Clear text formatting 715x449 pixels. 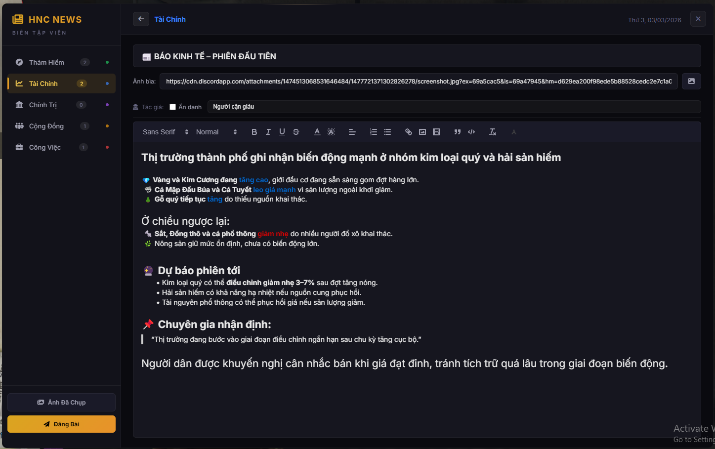[x=493, y=132]
